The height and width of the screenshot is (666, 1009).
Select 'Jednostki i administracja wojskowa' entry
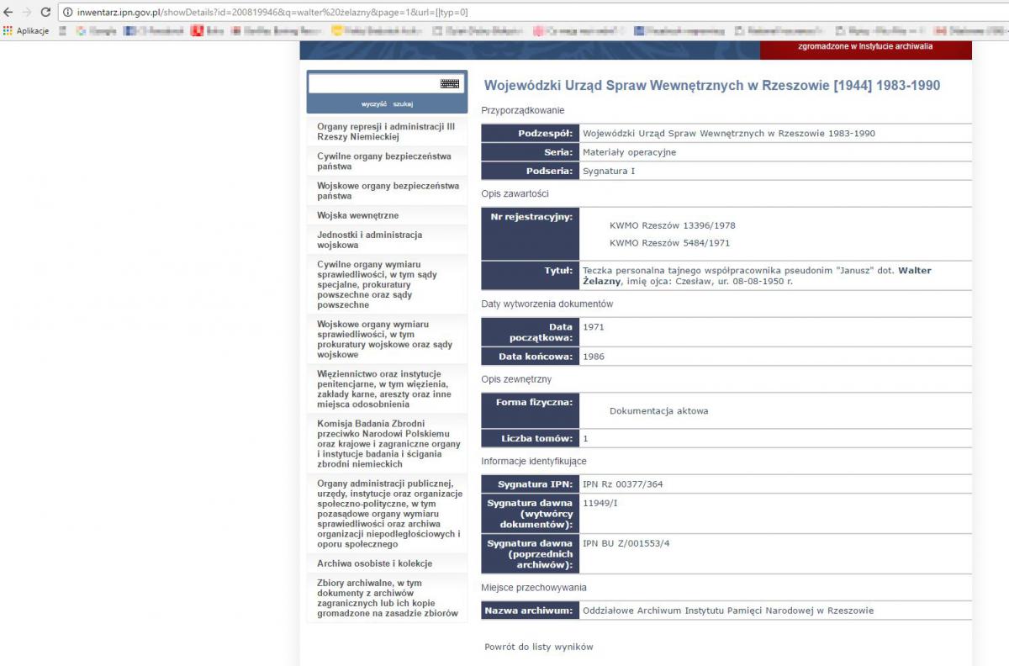369,240
